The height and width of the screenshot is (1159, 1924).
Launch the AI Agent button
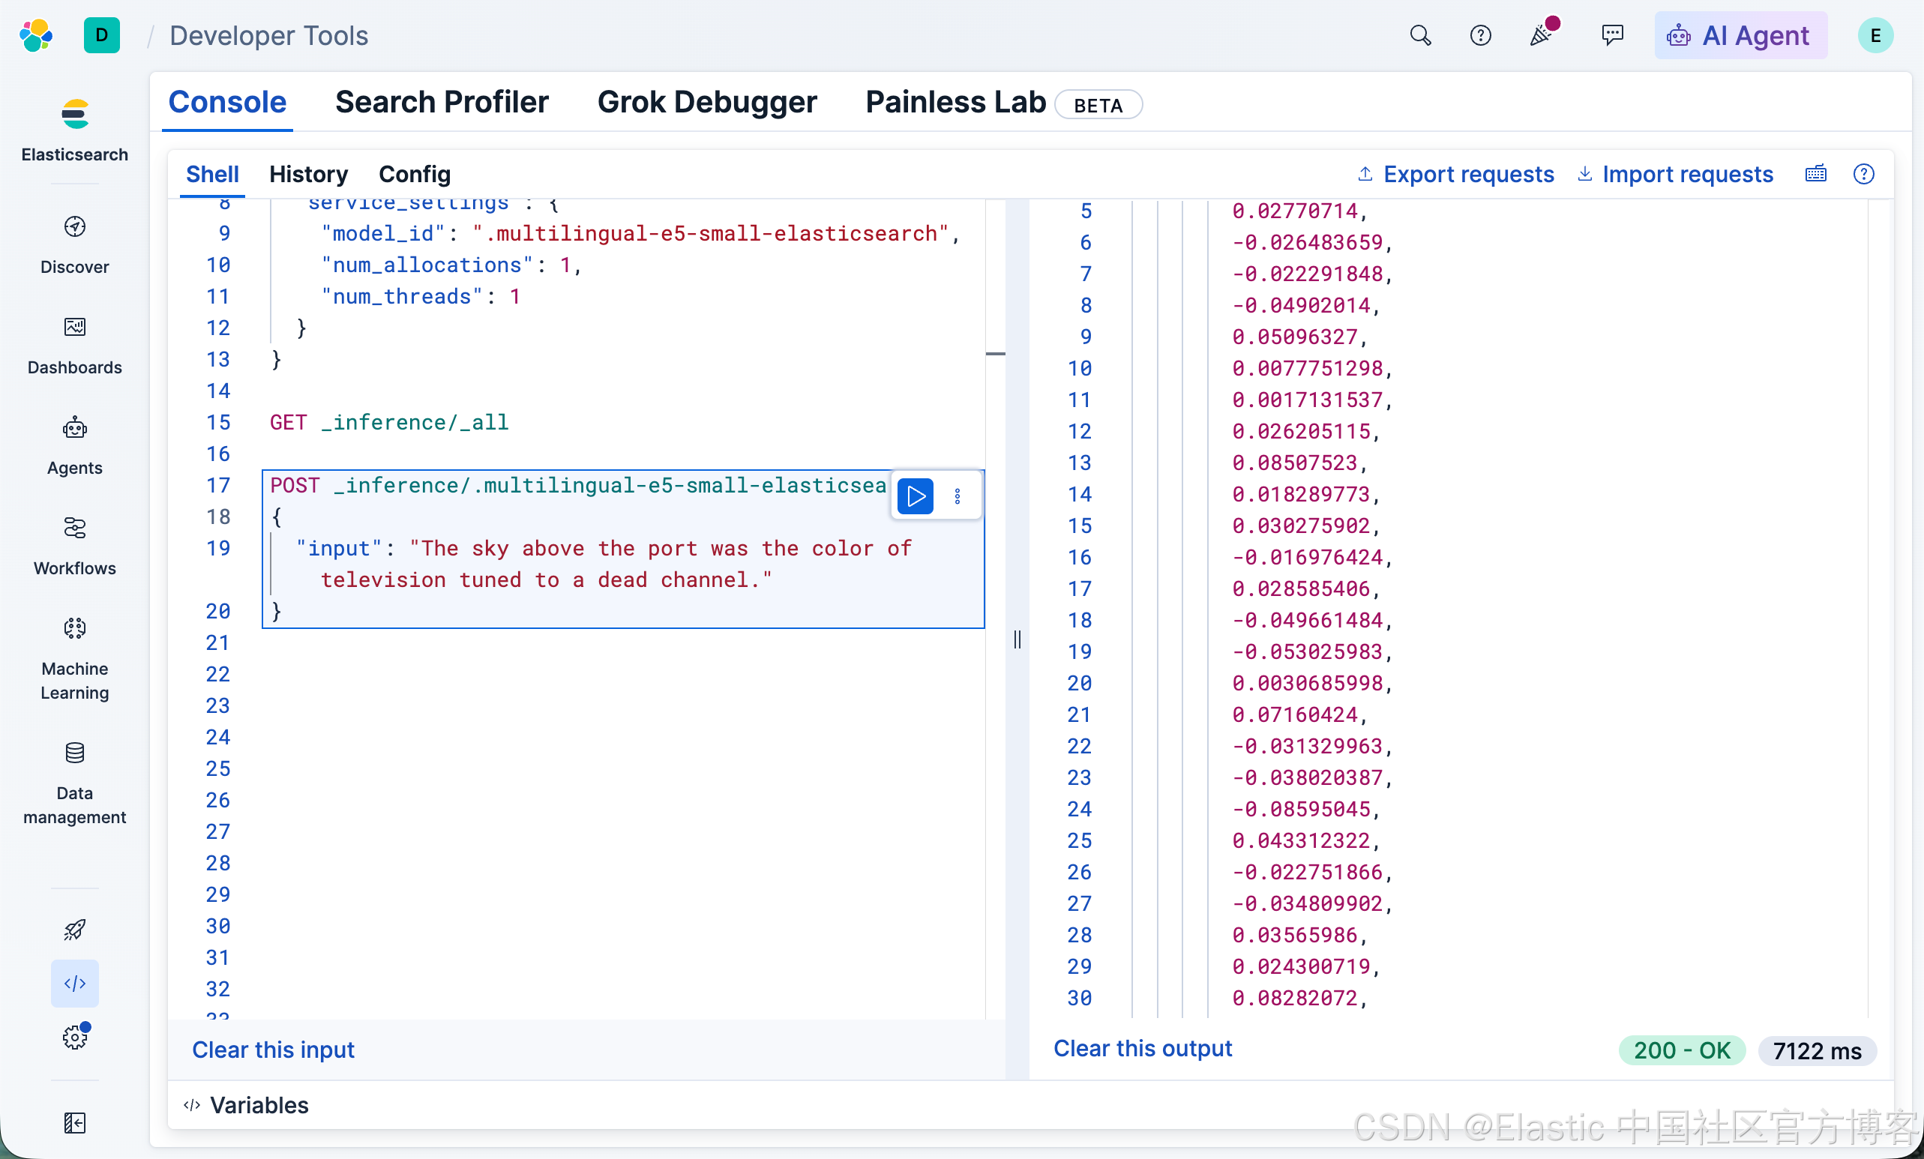click(1740, 35)
